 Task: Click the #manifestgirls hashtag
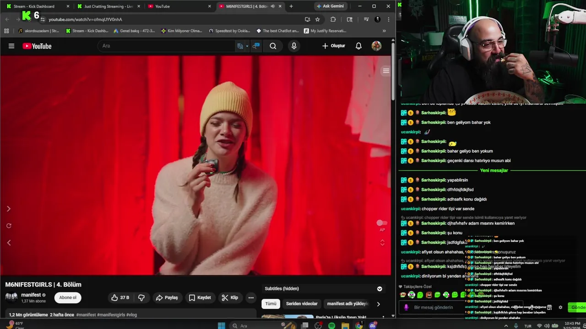click(111, 315)
